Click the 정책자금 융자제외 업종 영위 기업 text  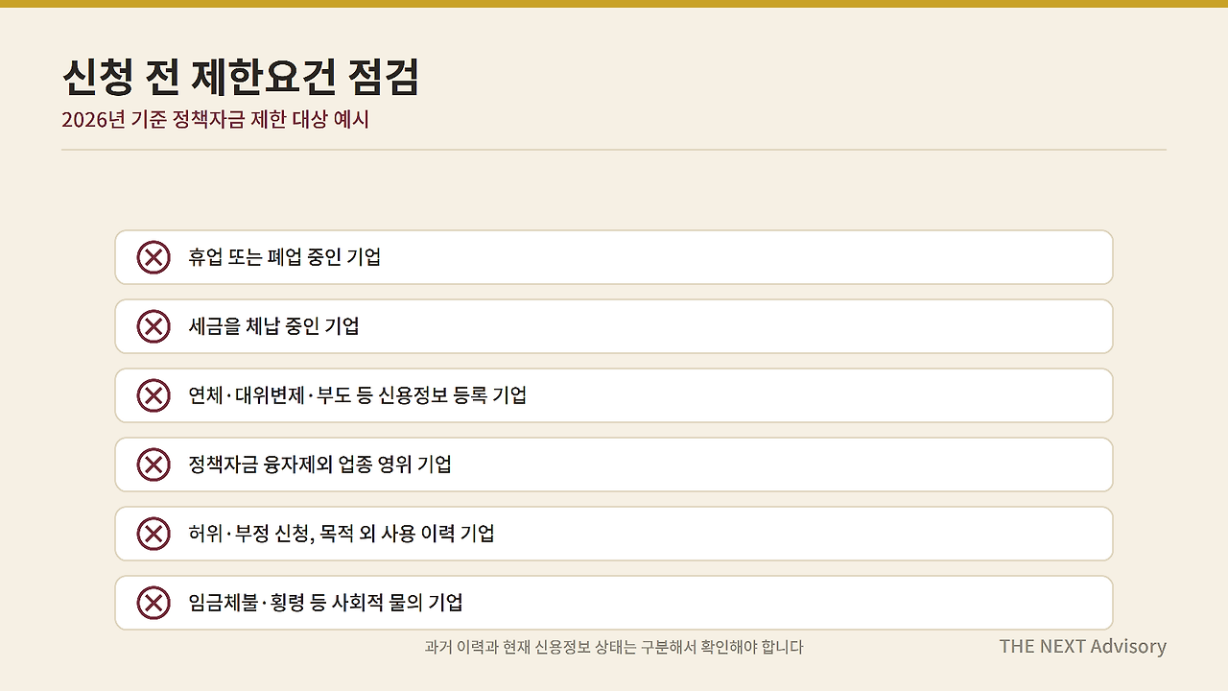coord(319,465)
